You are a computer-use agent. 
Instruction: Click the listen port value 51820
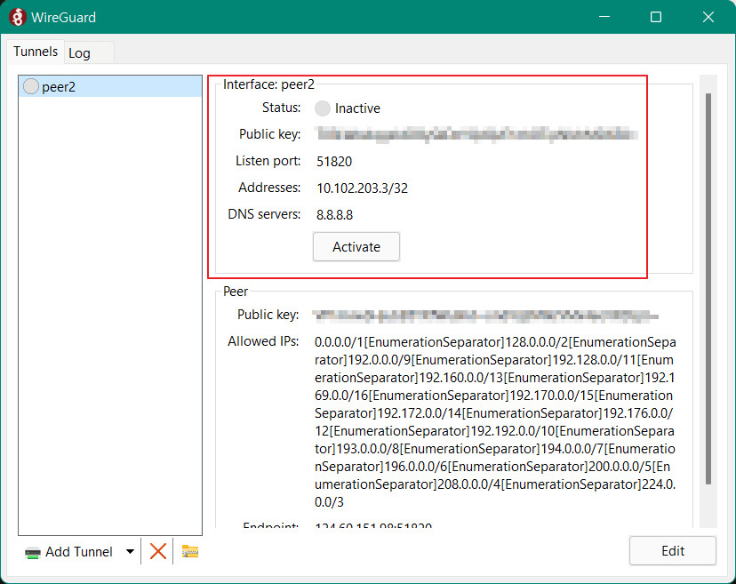coord(334,162)
